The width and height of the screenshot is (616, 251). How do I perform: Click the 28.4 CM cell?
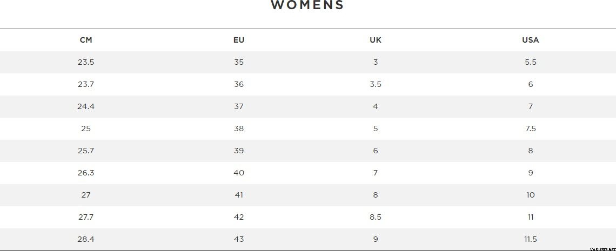tap(85, 239)
